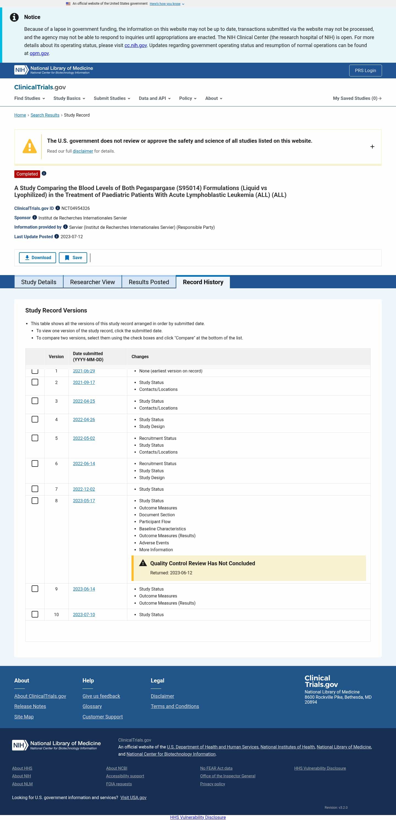The width and height of the screenshot is (396, 820).
Task: Click the PRS Login button
Action: [365, 71]
